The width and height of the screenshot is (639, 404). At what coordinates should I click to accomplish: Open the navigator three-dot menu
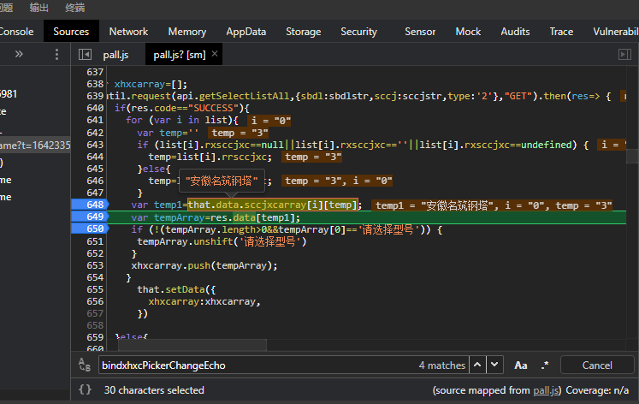[x=56, y=54]
